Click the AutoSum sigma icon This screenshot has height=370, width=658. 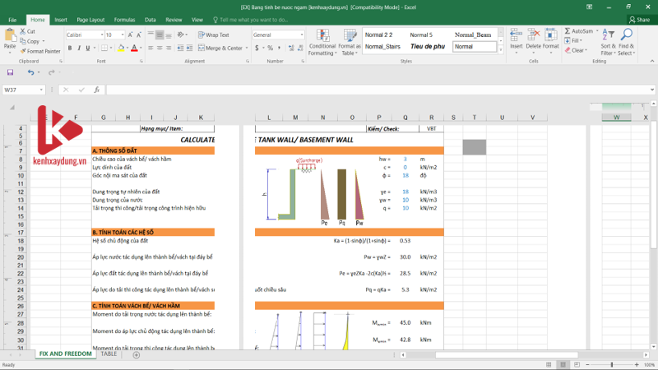tap(568, 31)
